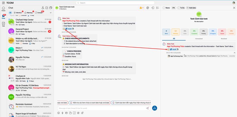This screenshot has width=237, height=117.
Task: Filter chats by Warning
Action: [x=29, y=13]
